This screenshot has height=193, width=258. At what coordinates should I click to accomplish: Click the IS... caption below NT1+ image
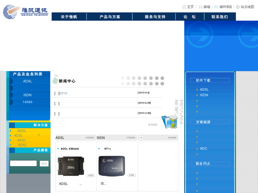[x=104, y=183]
